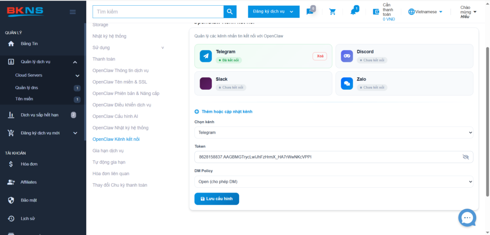The height and width of the screenshot is (235, 490).
Task: Open the Đăng ký dịch vụ dropdown button
Action: pyautogui.click(x=274, y=11)
